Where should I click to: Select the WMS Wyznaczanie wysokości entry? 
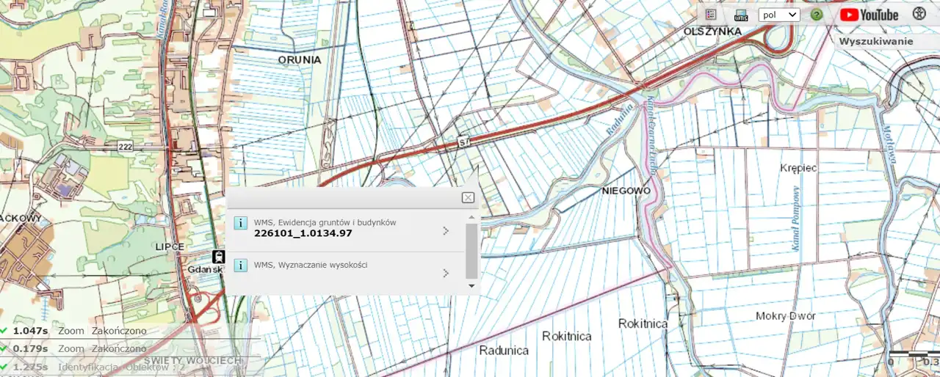click(311, 265)
